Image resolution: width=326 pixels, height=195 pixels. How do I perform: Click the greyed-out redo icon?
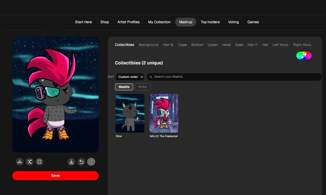coord(91,162)
